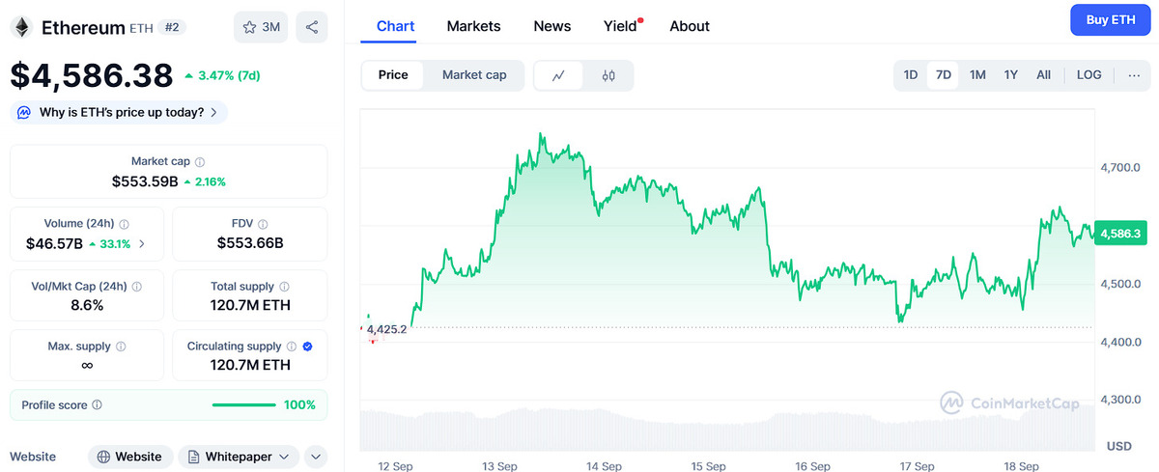Click the globe icon on Website button
The width and height of the screenshot is (1159, 472).
coord(103,457)
